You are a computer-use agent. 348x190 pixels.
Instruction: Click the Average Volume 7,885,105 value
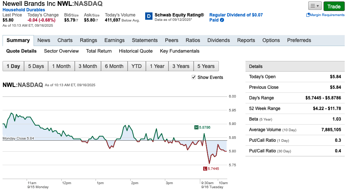(331, 130)
